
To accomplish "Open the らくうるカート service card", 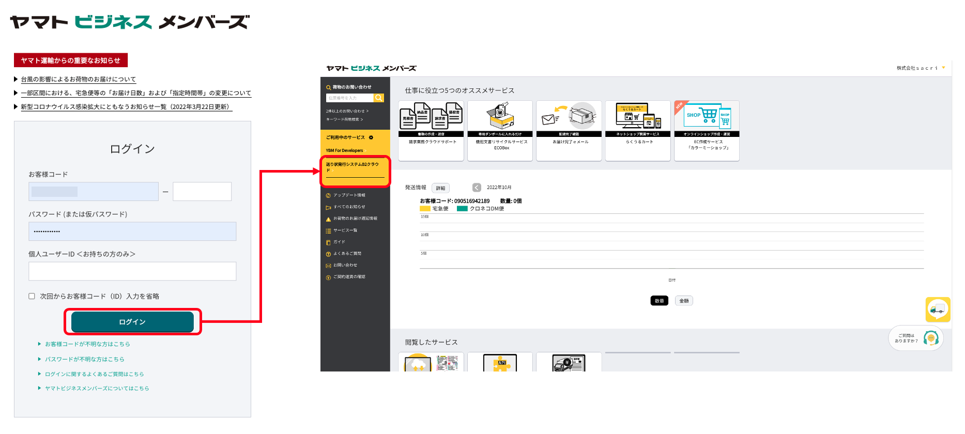I will click(638, 131).
